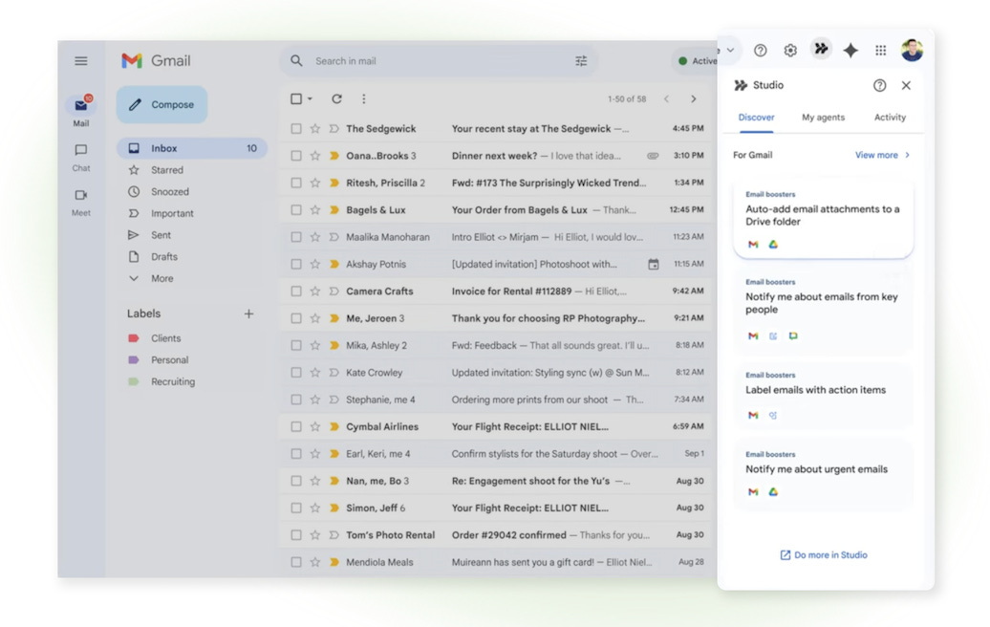Open the Inbox folder

click(192, 148)
